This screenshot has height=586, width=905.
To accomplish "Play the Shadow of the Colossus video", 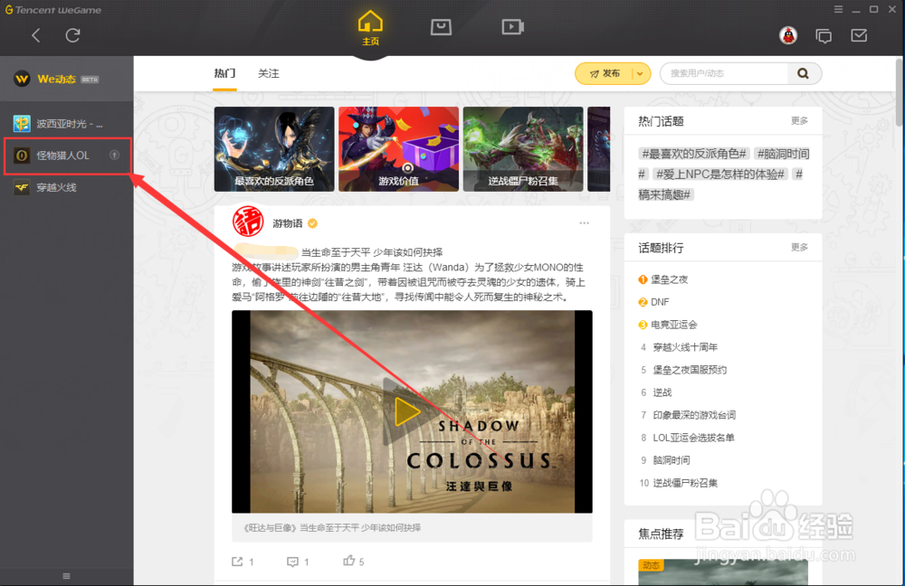I will [405, 412].
